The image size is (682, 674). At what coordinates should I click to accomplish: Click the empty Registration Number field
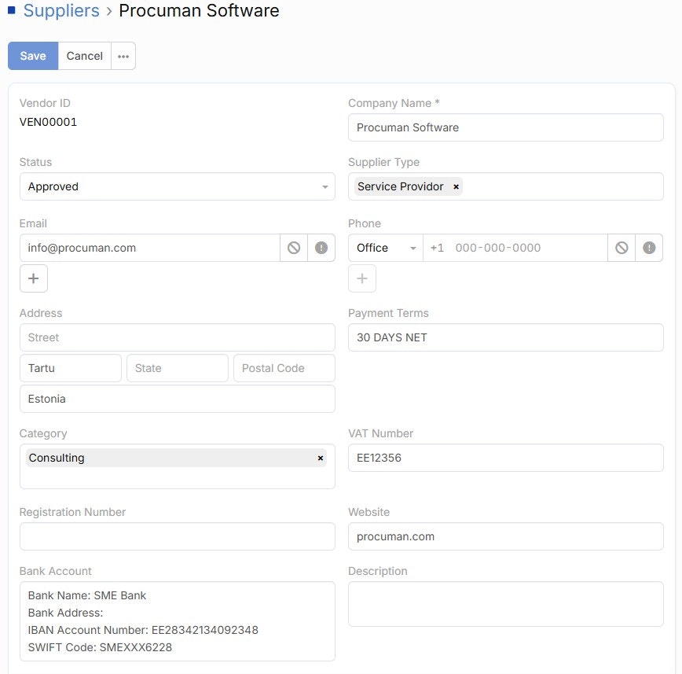tap(177, 536)
